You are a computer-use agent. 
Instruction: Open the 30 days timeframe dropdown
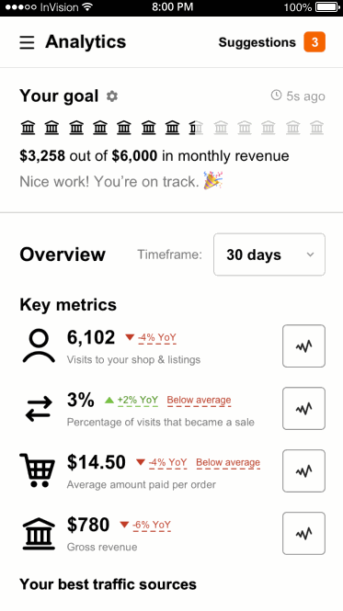(x=269, y=255)
